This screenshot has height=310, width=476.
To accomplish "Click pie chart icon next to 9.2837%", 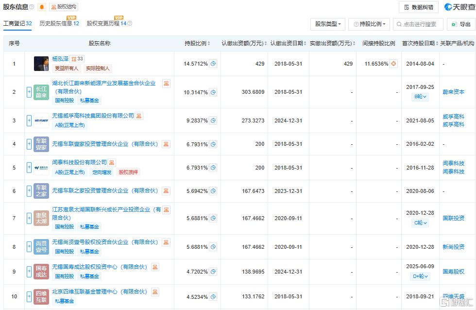I will click(213, 121).
